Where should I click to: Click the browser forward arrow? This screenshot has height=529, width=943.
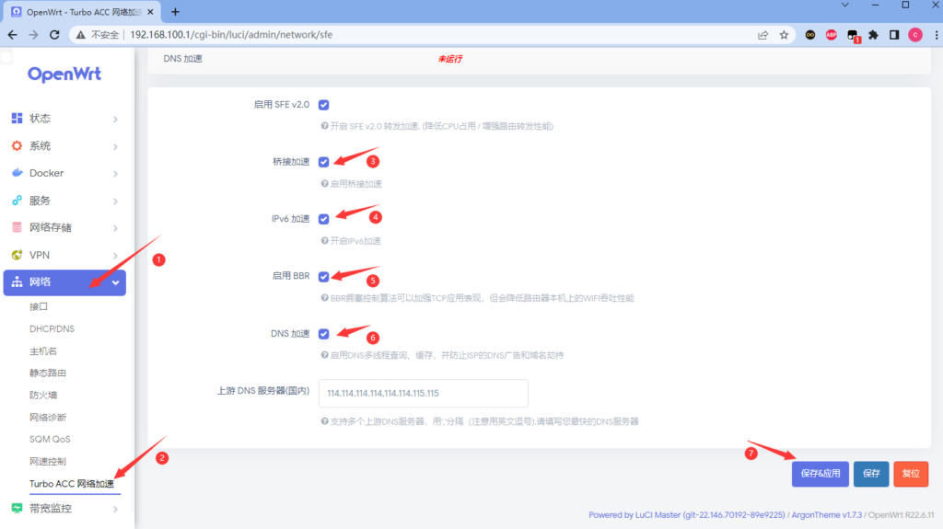click(33, 35)
